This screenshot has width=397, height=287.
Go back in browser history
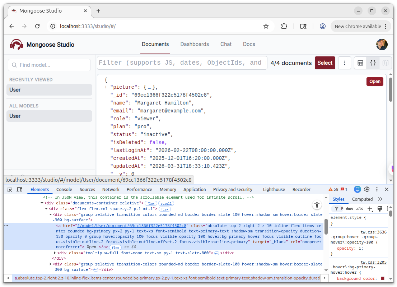(x=11, y=26)
